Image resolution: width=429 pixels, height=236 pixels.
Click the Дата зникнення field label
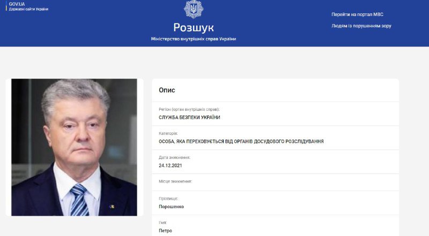pyautogui.click(x=174, y=157)
